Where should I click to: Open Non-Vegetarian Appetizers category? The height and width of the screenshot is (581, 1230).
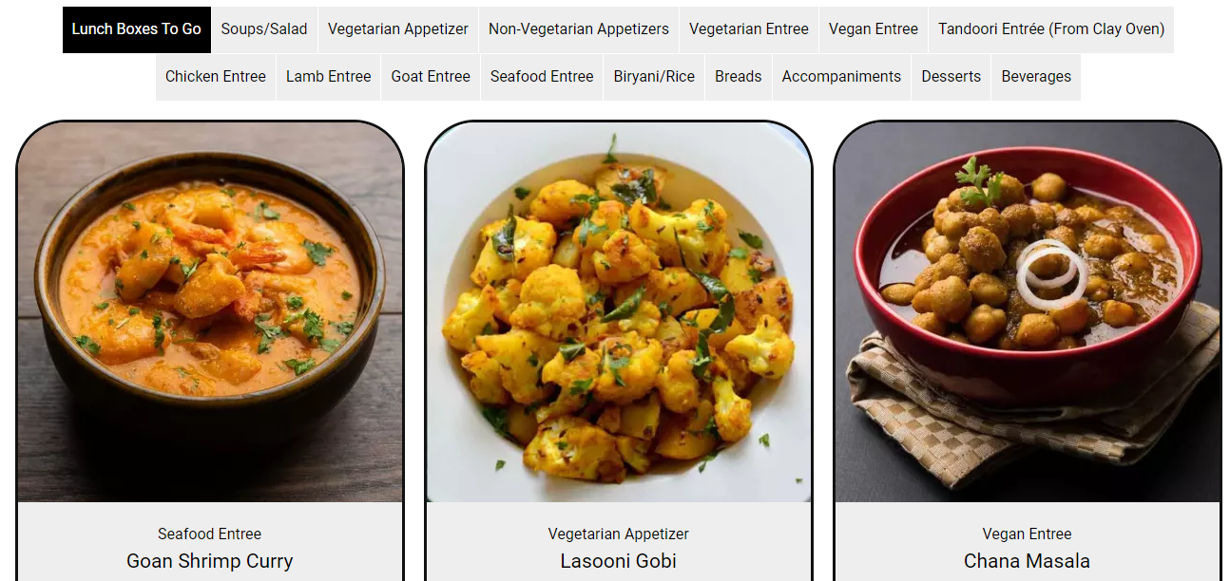[x=579, y=29]
